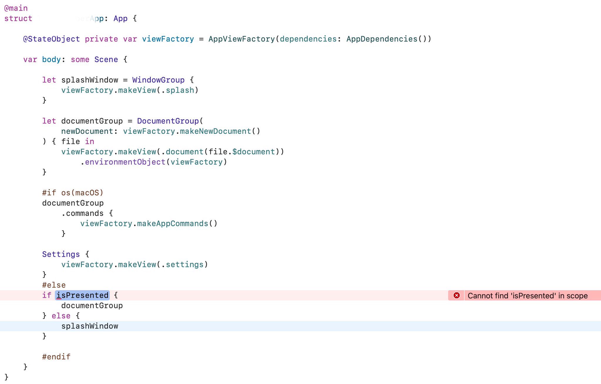Image resolution: width=601 pixels, height=384 pixels.
Task: Click the highlighted isPresented identifier
Action: pyautogui.click(x=82, y=295)
